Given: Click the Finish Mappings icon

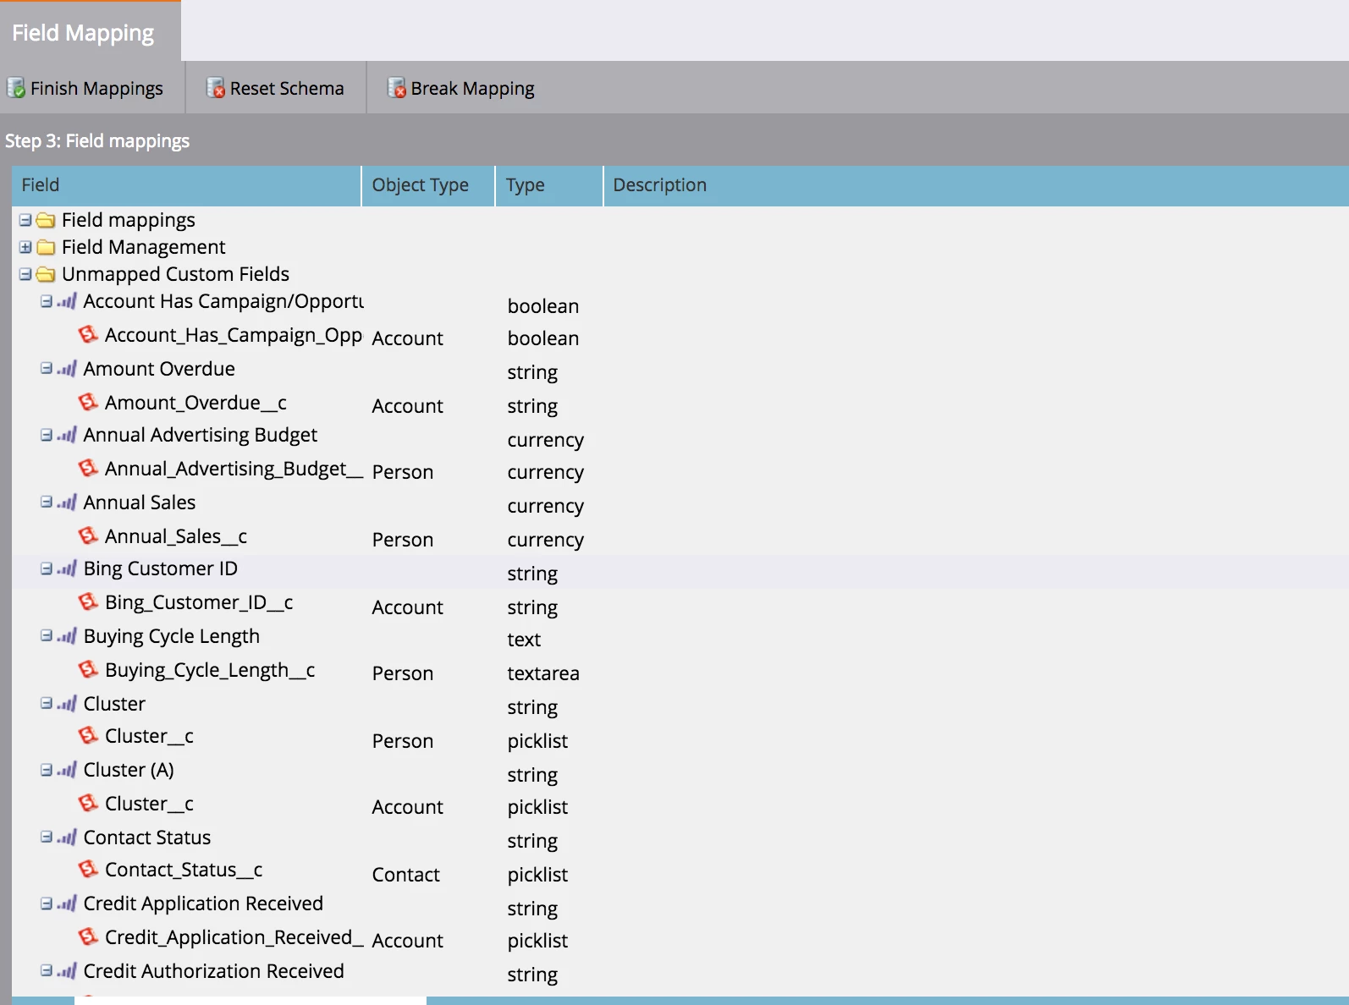Looking at the screenshot, I should 16,88.
